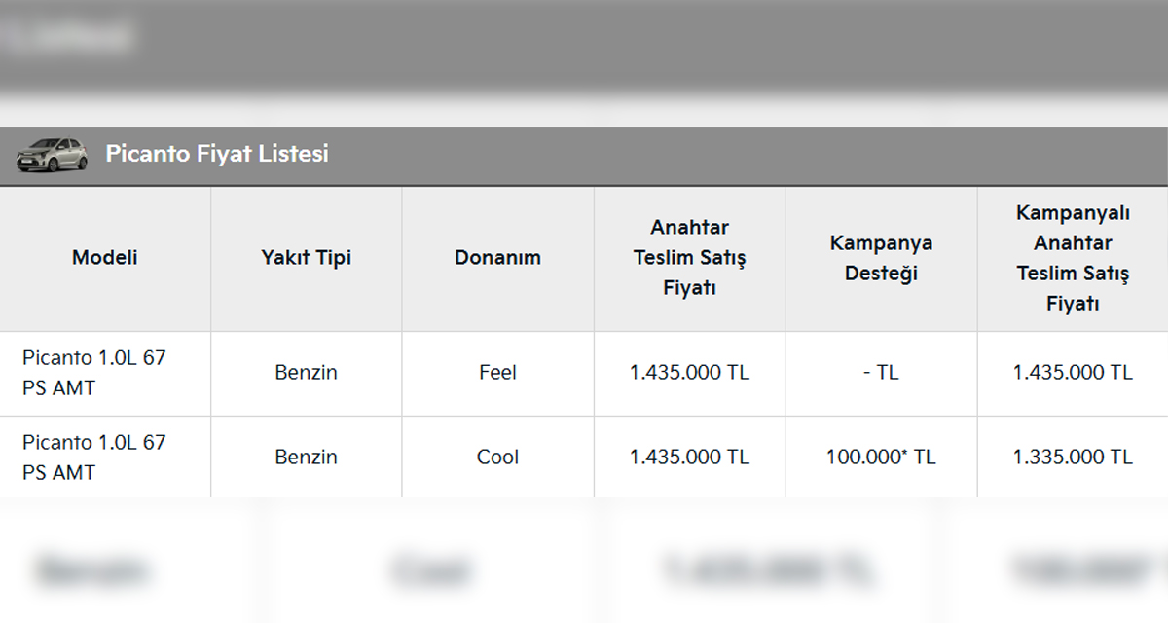This screenshot has width=1168, height=623.
Task: Click 'Kampanyalı Anahtar Teslim Satış Fiyatı' header
Action: click(x=1073, y=258)
